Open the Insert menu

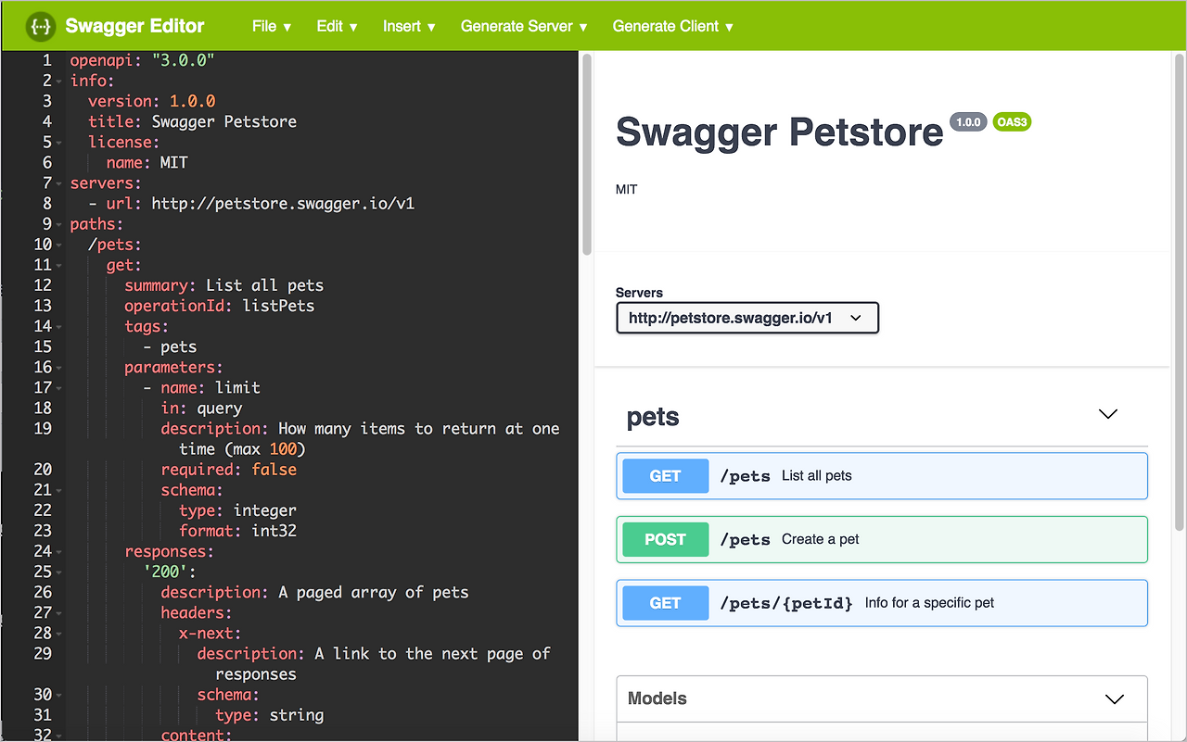coord(408,26)
